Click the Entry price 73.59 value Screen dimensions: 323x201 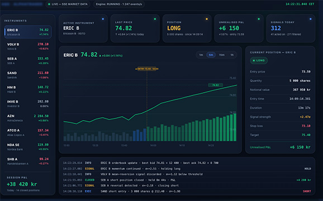click(x=306, y=72)
